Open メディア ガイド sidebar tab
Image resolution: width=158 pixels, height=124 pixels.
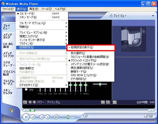[x=9, y=36]
